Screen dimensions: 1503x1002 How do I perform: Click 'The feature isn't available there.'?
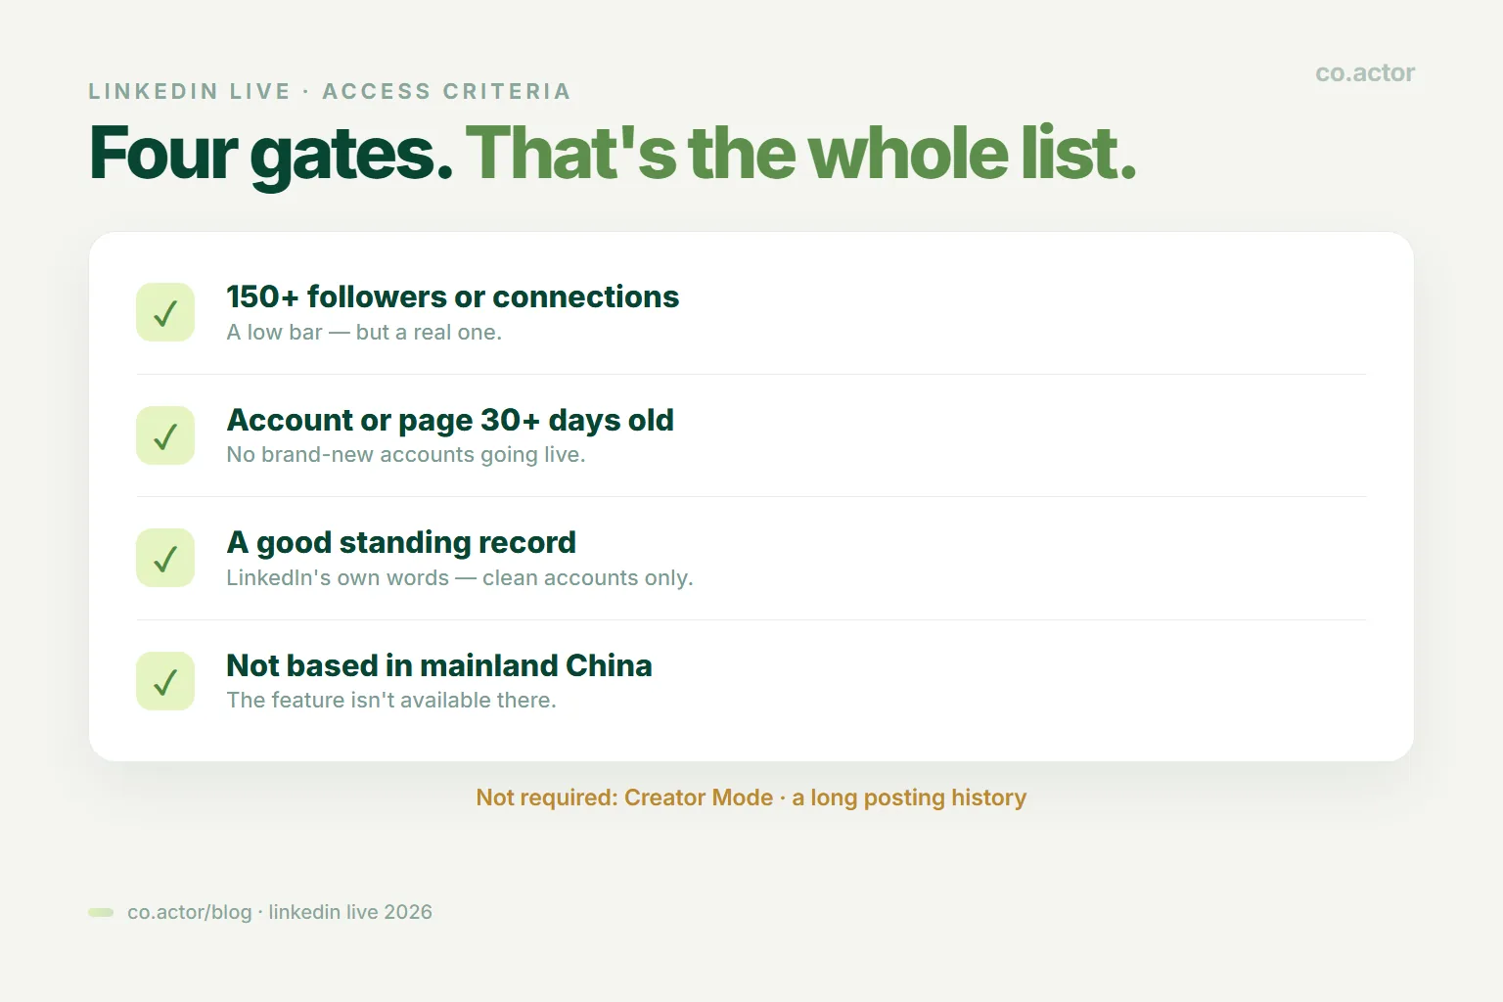point(391,701)
